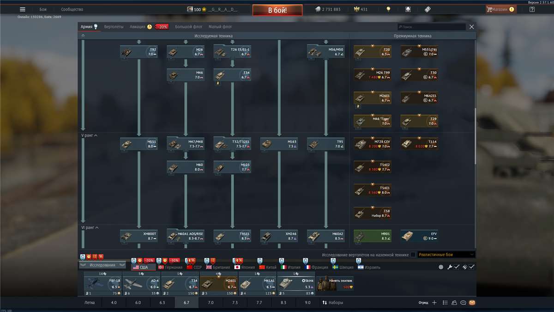This screenshot has width=554, height=312.
Task: Click the squad plus icon next to Отряд
Action: (x=434, y=303)
